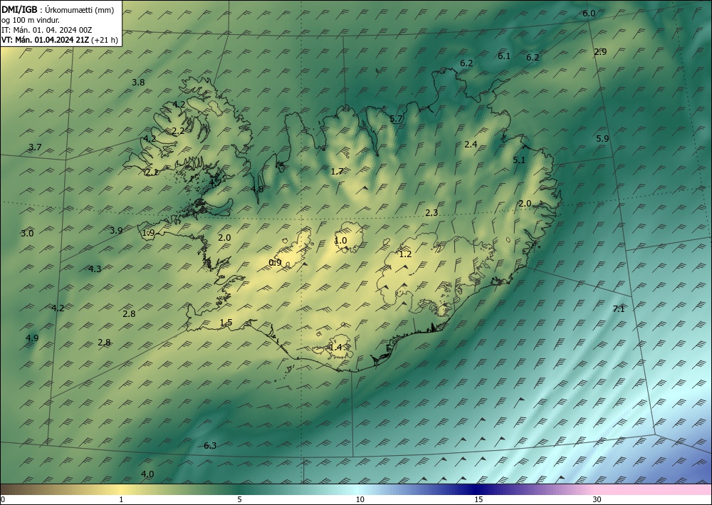This screenshot has width=712, height=505.
Task: Click the map value 6.3
Action: point(210,445)
